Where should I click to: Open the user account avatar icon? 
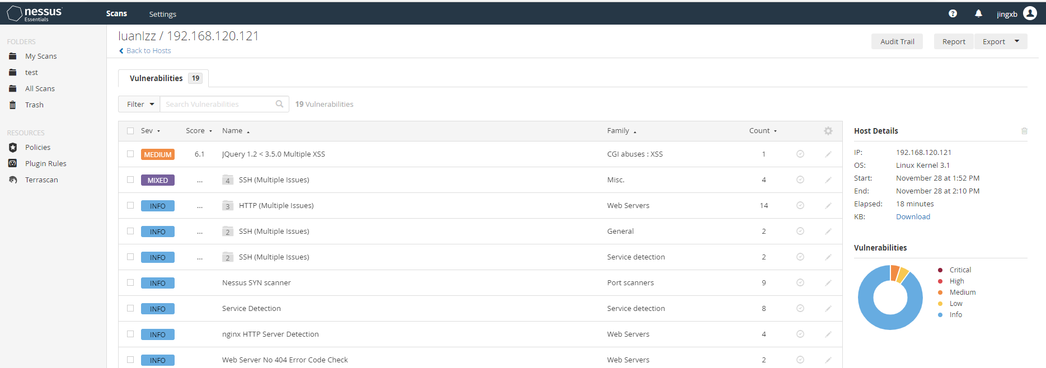tap(1030, 13)
